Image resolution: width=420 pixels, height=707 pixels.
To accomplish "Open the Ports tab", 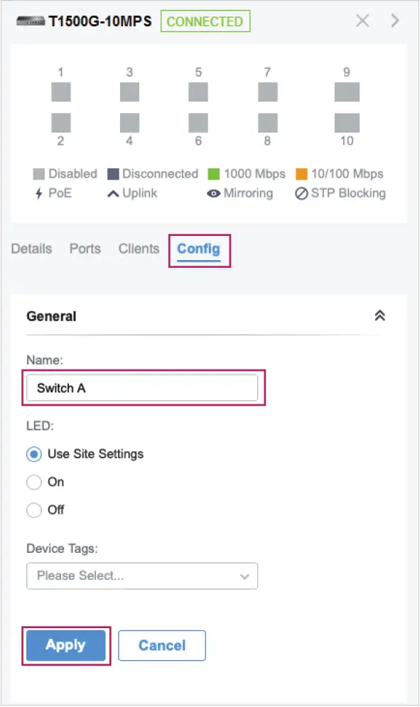I will coord(85,249).
